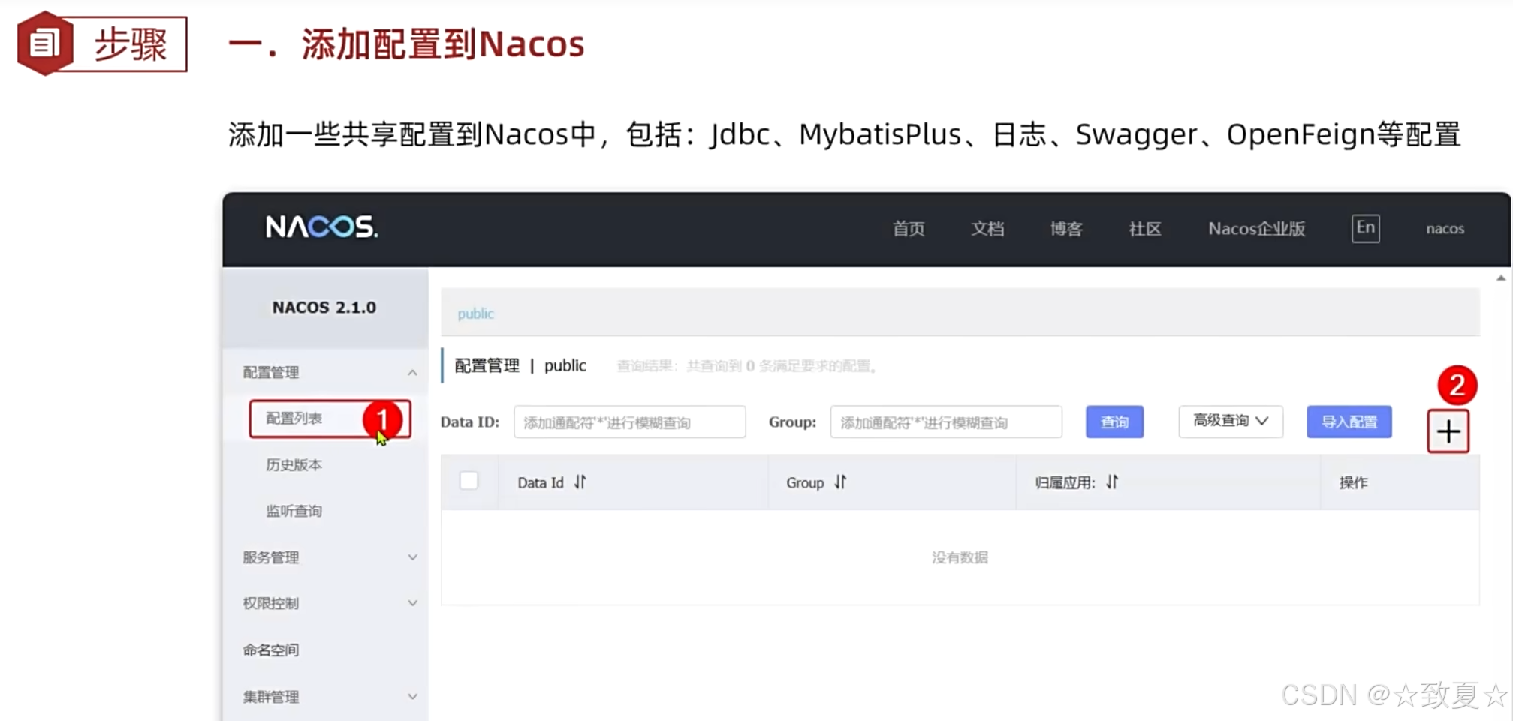Sort by 归属应用 column arrows
Viewport: 1513px width, 721px height.
1112,482
